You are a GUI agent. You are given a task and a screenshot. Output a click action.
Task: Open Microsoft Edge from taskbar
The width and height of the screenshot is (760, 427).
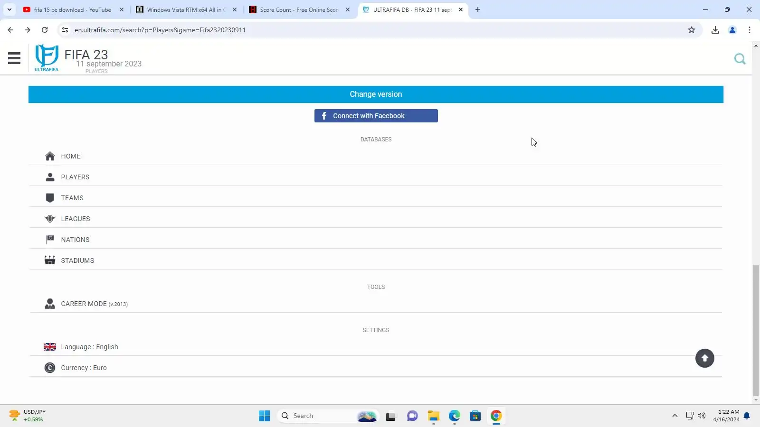coord(455,416)
